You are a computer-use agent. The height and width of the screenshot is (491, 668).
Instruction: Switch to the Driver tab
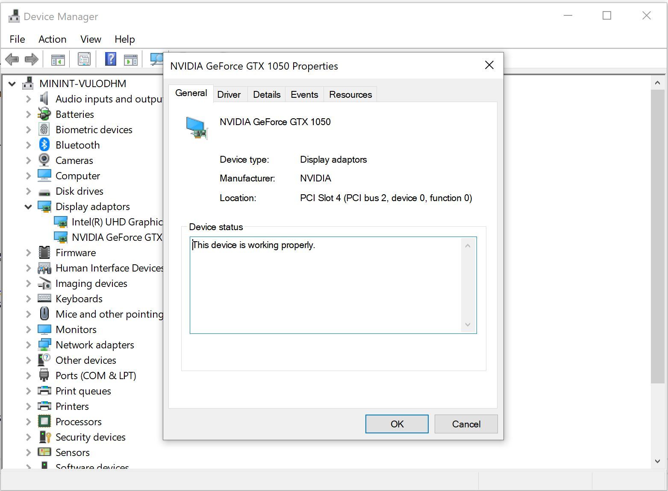pyautogui.click(x=229, y=94)
